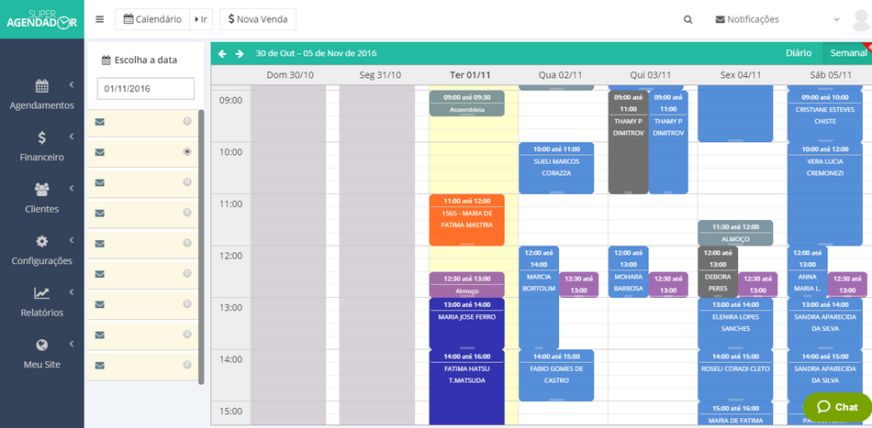Click the Configurações gear icon
872x428 pixels.
point(41,241)
